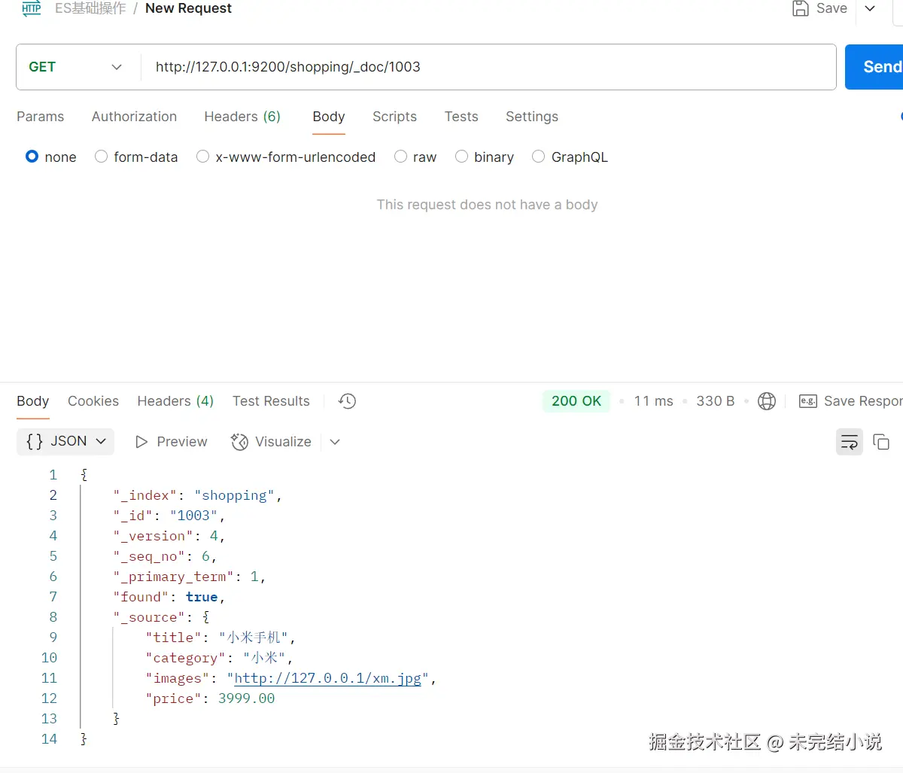Click the "category": "小米" line

click(219, 658)
